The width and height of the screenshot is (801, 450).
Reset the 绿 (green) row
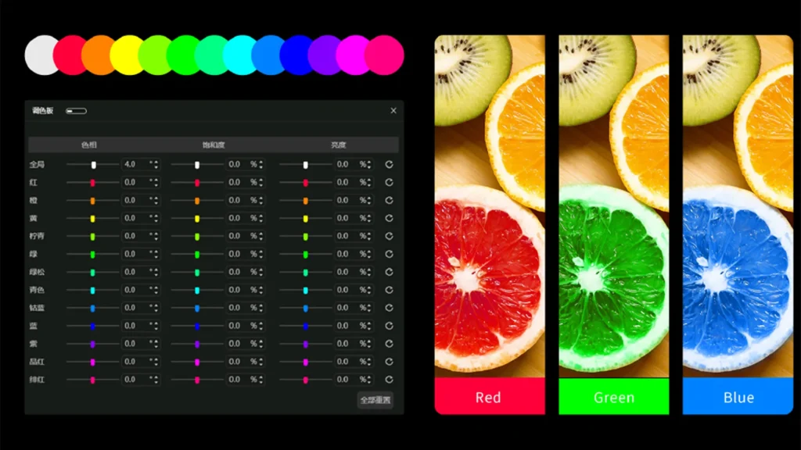pos(389,255)
